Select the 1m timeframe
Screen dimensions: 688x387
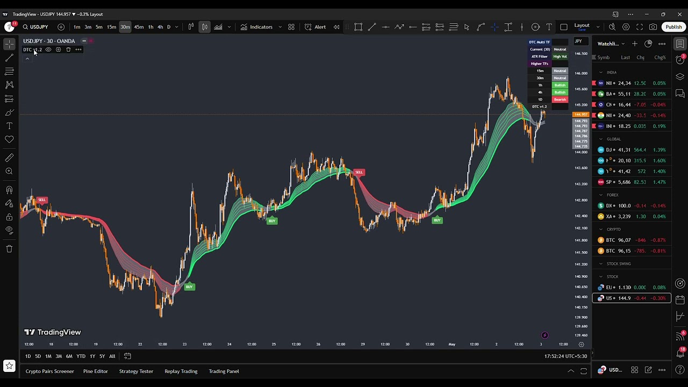click(77, 27)
